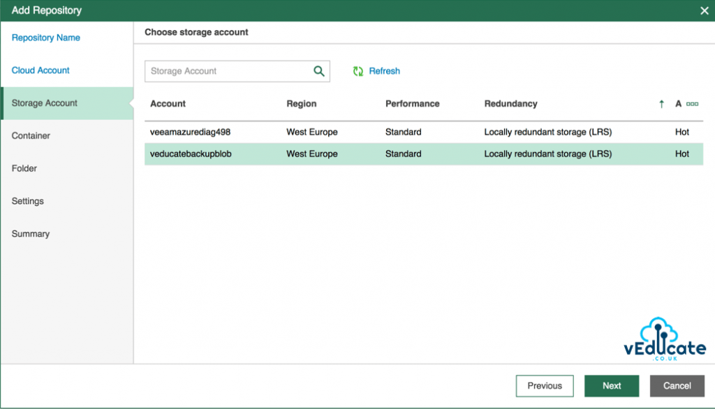Open the Settings step

pyautogui.click(x=28, y=201)
